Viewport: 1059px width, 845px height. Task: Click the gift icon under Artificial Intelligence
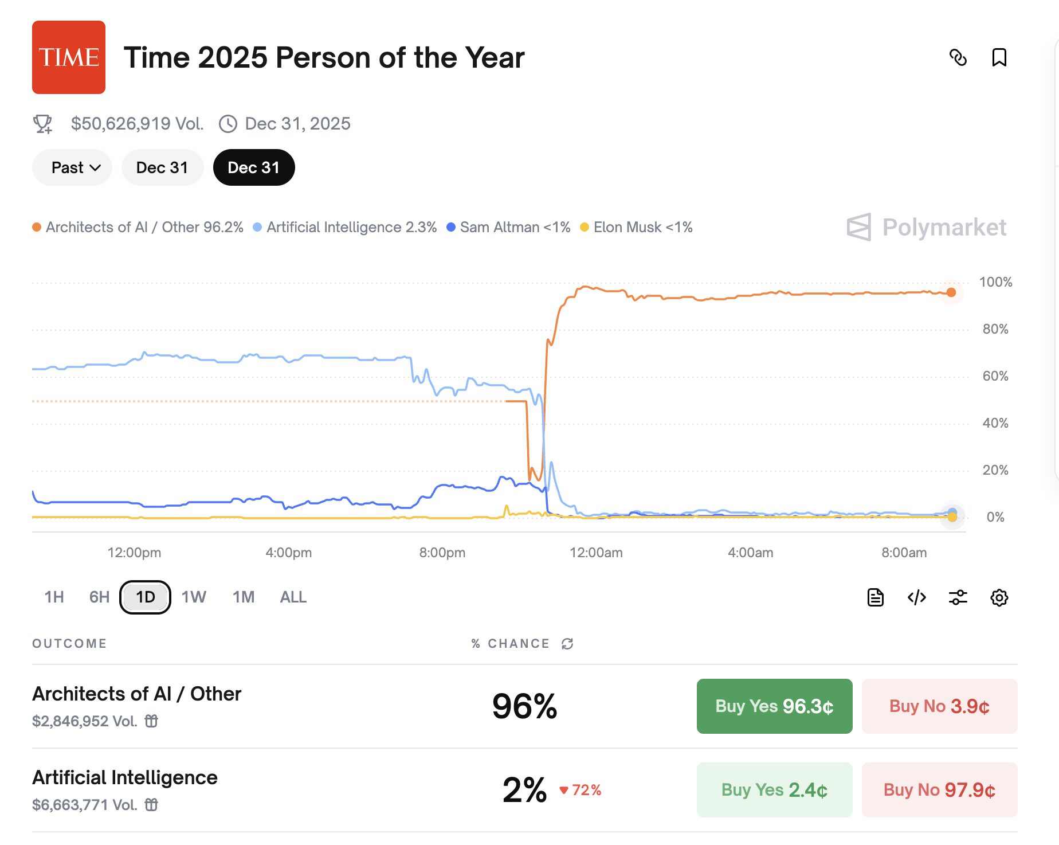151,805
